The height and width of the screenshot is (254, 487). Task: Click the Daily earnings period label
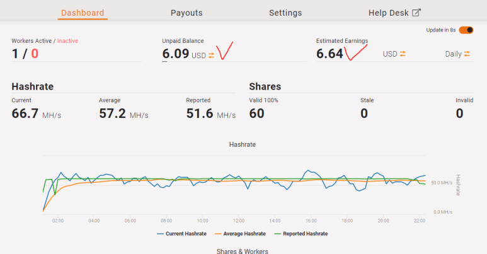coord(454,54)
